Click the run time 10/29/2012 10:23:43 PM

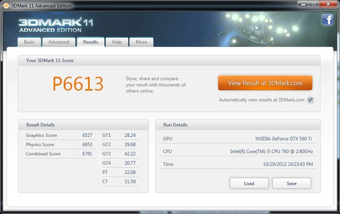point(288,164)
